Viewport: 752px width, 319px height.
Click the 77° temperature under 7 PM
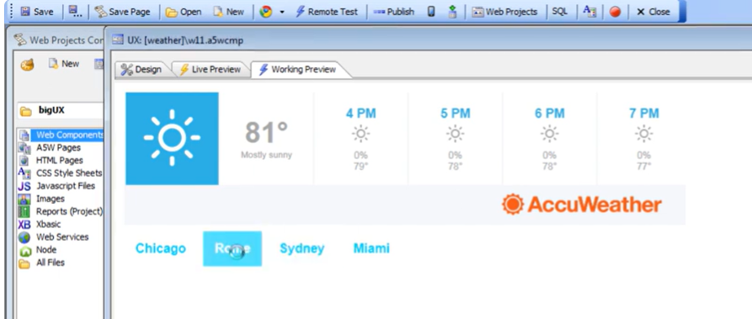pyautogui.click(x=643, y=166)
